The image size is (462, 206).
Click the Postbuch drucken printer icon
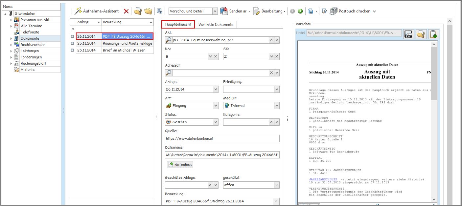pos(334,11)
